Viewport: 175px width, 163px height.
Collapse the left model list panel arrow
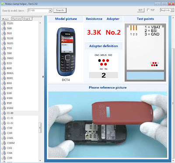pos(43,77)
